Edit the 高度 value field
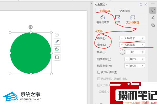This screenshot has width=157, height=104. [x=132, y=38]
